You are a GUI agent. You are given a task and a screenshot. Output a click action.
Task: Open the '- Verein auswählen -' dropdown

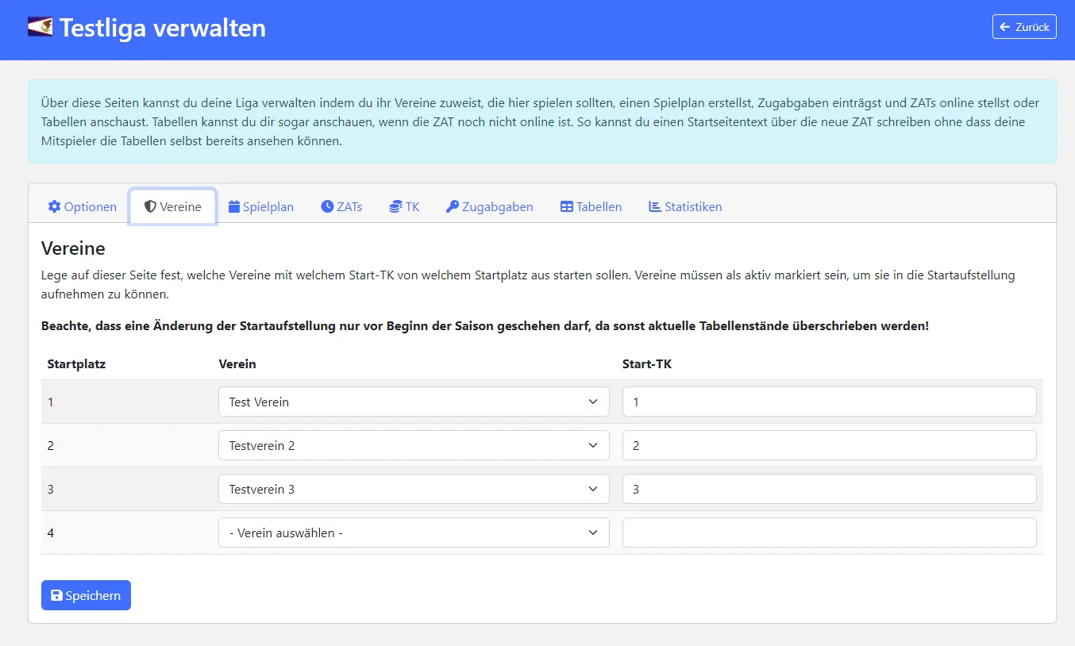tap(414, 533)
